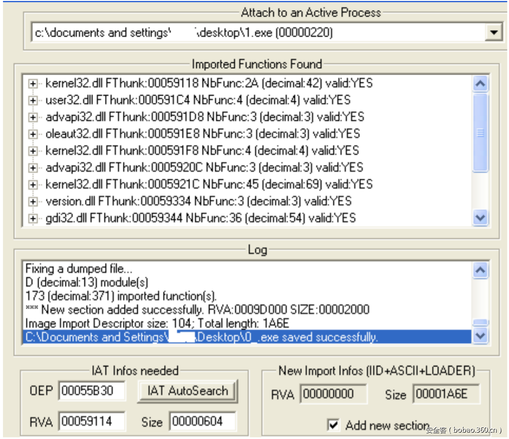Expand the gdi32.dll import node
The height and width of the screenshot is (439, 509).
point(33,218)
